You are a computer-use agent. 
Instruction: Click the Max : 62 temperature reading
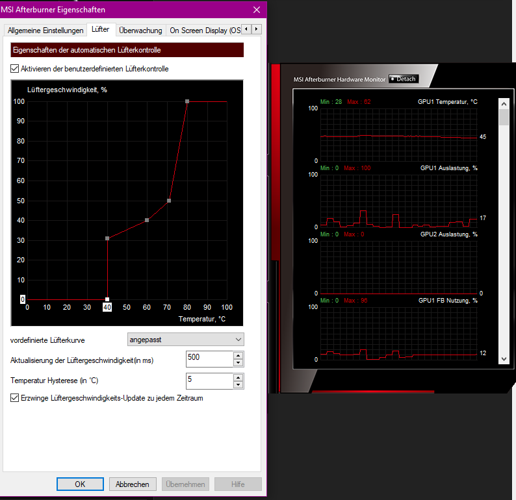coord(359,102)
